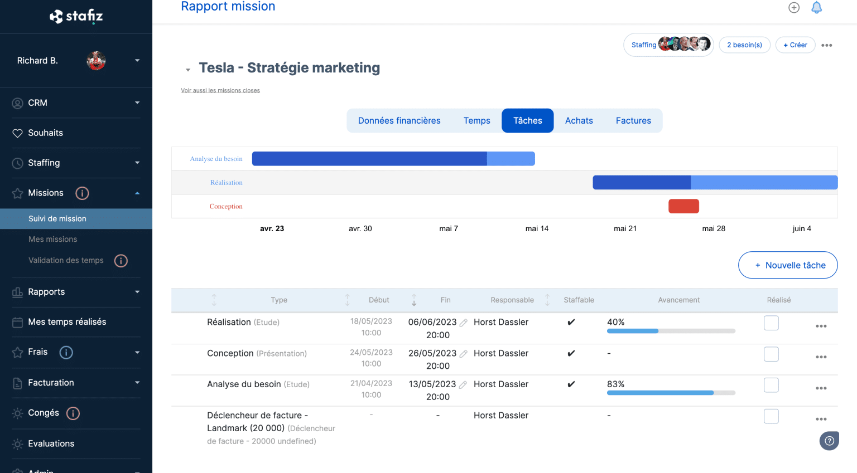Image resolution: width=857 pixels, height=473 pixels.
Task: Follow the Voir aussi les missions closes link
Action: [220, 90]
